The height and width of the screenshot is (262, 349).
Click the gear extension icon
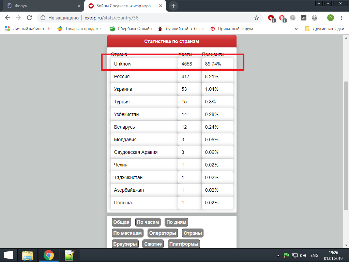point(314,18)
